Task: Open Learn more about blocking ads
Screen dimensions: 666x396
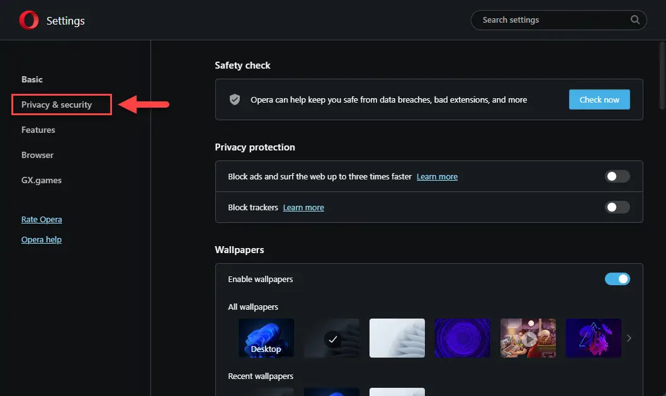Action: (437, 177)
